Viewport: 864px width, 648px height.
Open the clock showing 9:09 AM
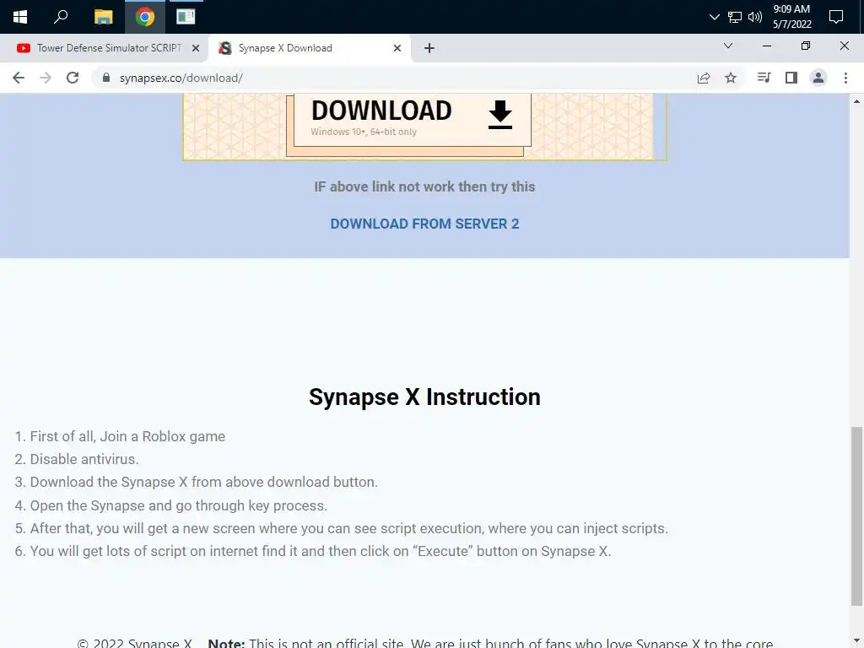791,17
